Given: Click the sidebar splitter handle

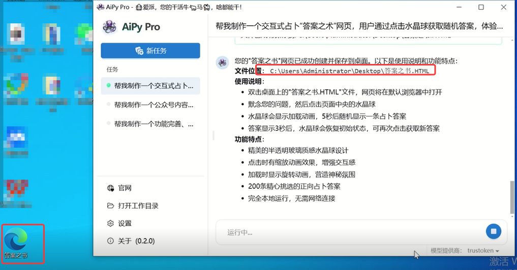Looking at the screenshot, I should click(x=214, y=136).
